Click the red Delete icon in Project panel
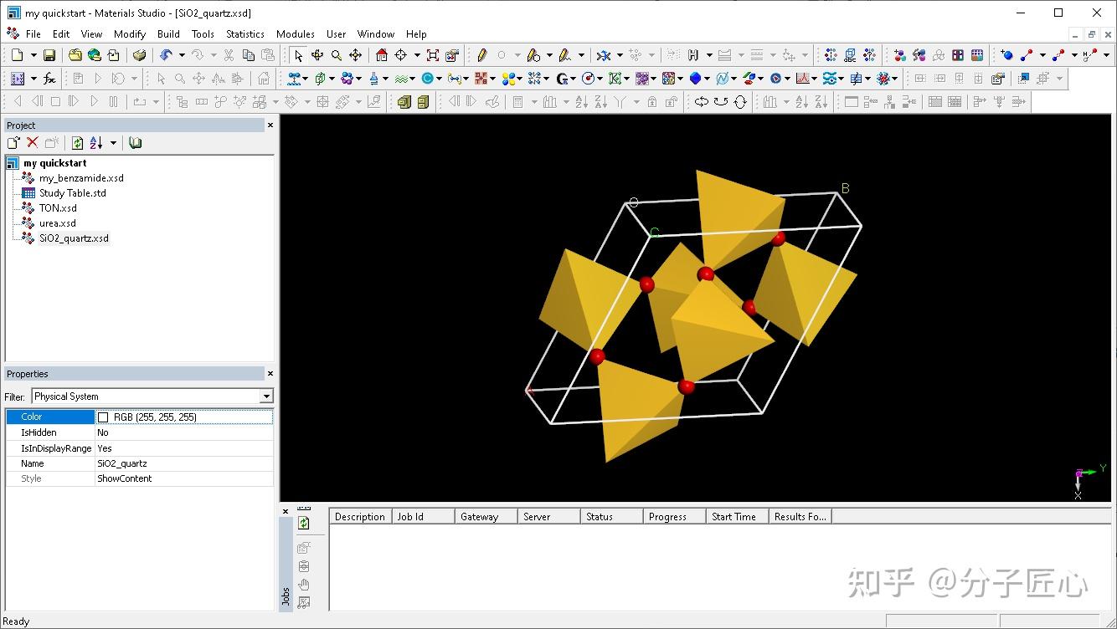 pos(32,142)
